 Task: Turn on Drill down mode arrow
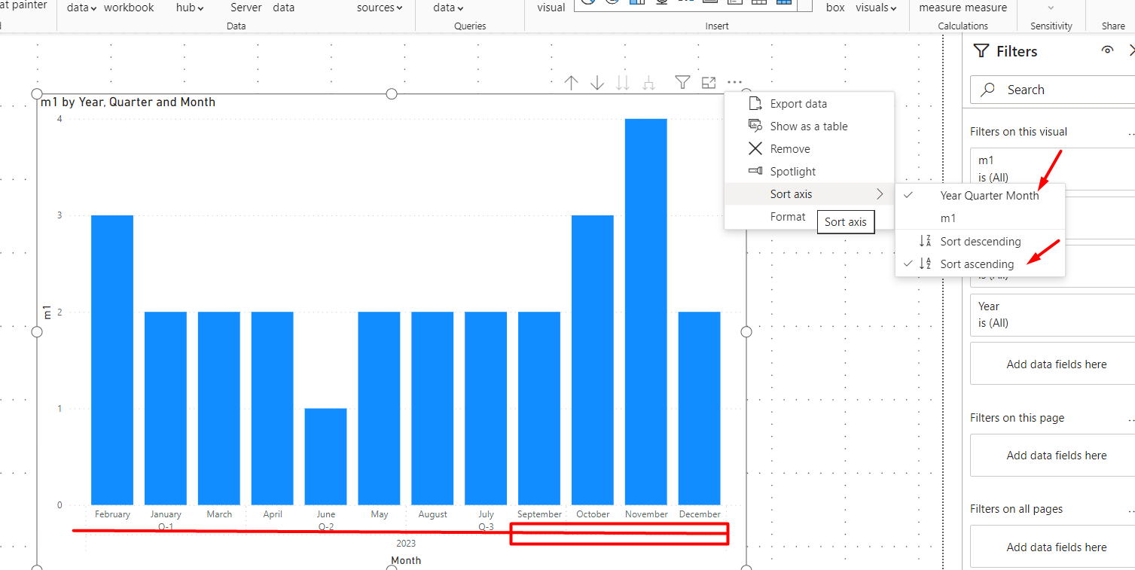[x=597, y=83]
